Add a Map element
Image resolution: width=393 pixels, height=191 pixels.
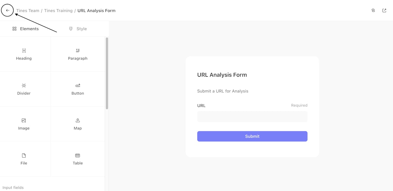tap(78, 124)
